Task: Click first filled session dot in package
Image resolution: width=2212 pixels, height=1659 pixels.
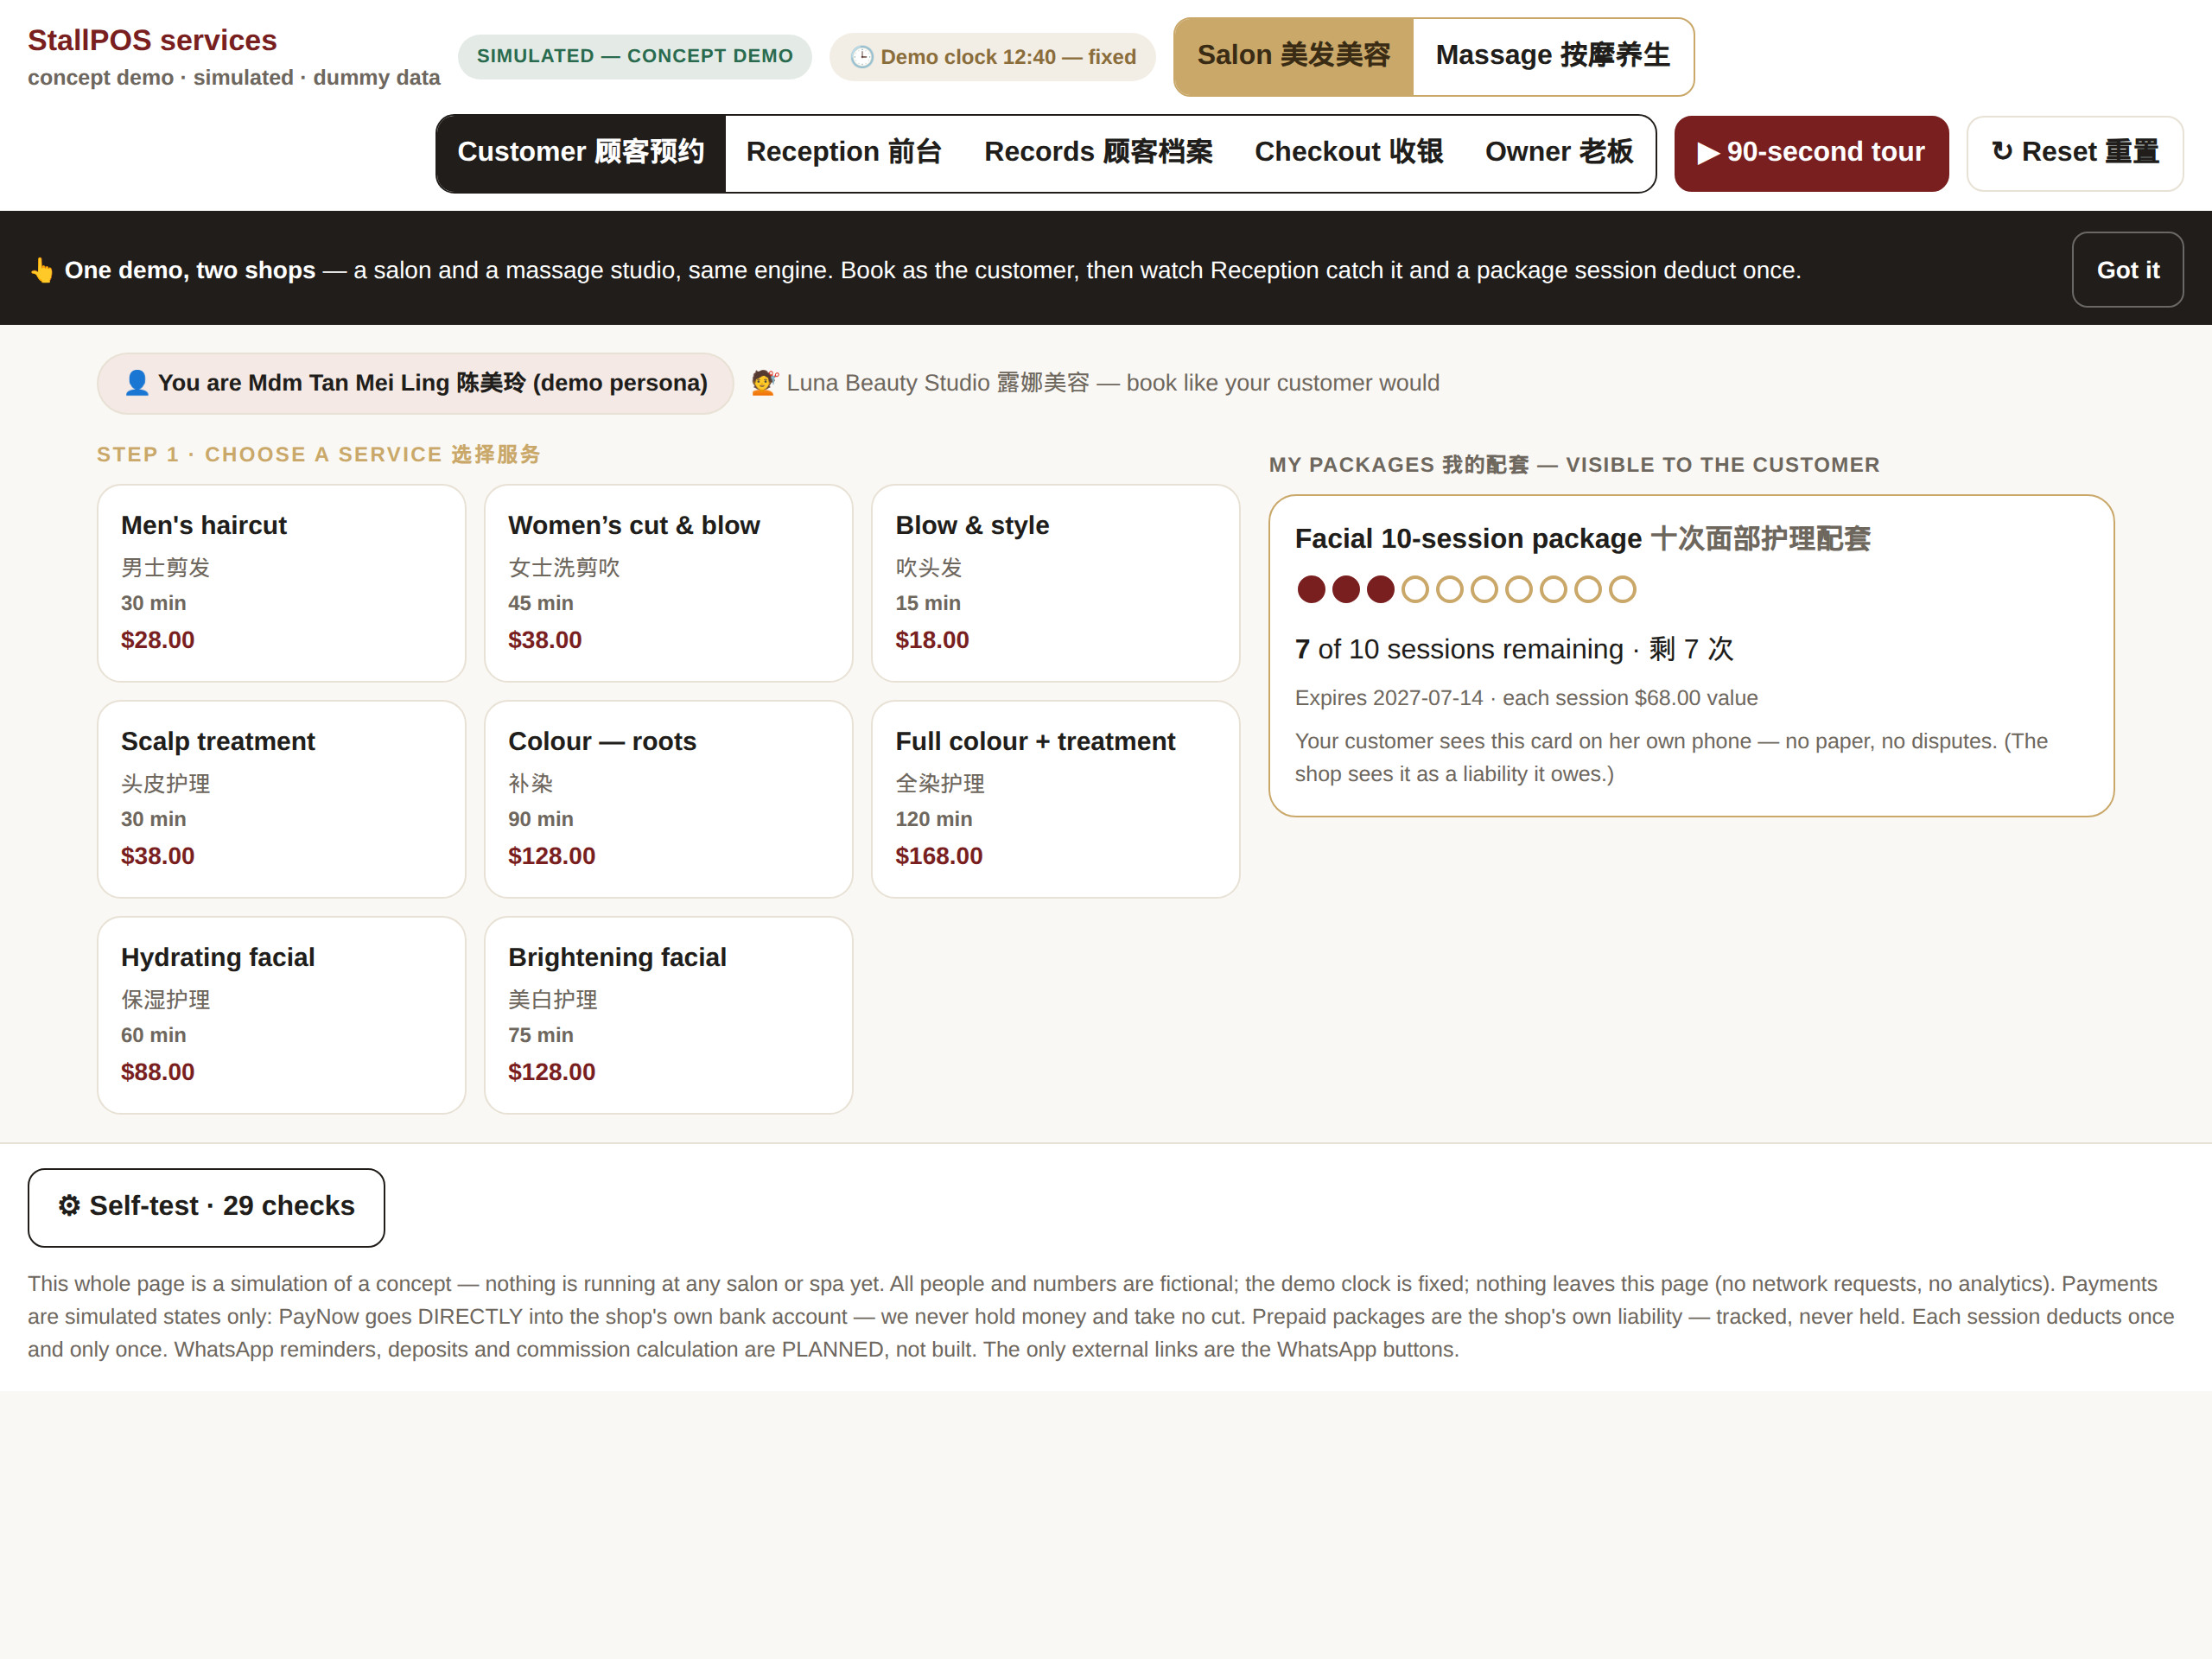Action: tap(1311, 590)
